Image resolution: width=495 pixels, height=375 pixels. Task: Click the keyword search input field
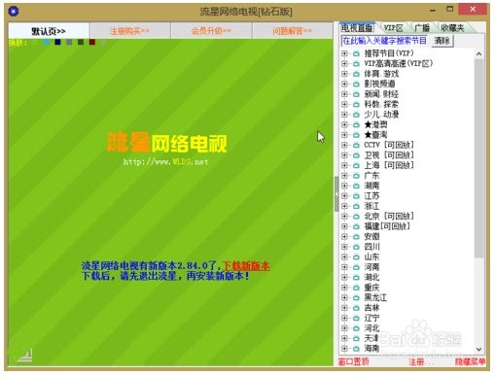385,41
